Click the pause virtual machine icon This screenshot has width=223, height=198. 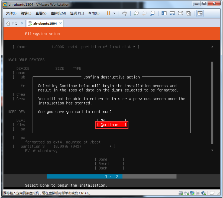point(108,13)
